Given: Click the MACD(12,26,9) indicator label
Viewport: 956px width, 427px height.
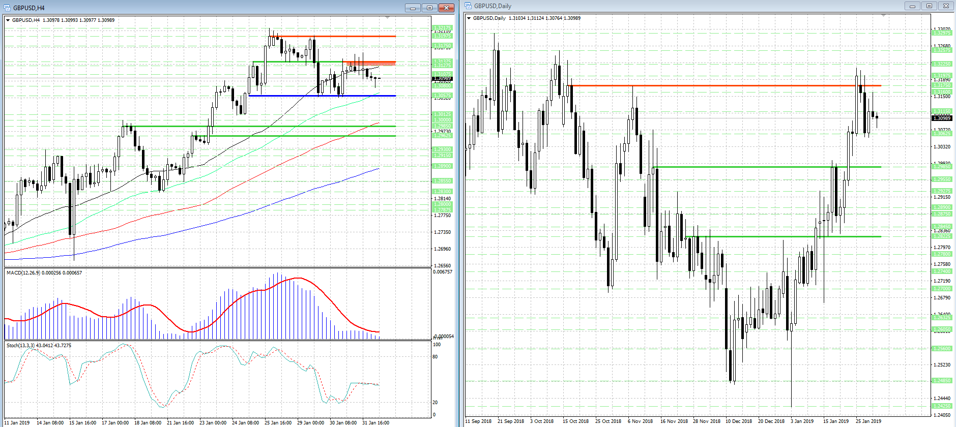Looking at the screenshot, I should pos(44,273).
